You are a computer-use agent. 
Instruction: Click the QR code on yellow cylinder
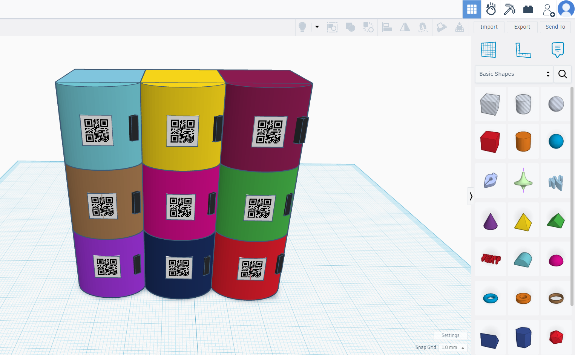(x=183, y=131)
